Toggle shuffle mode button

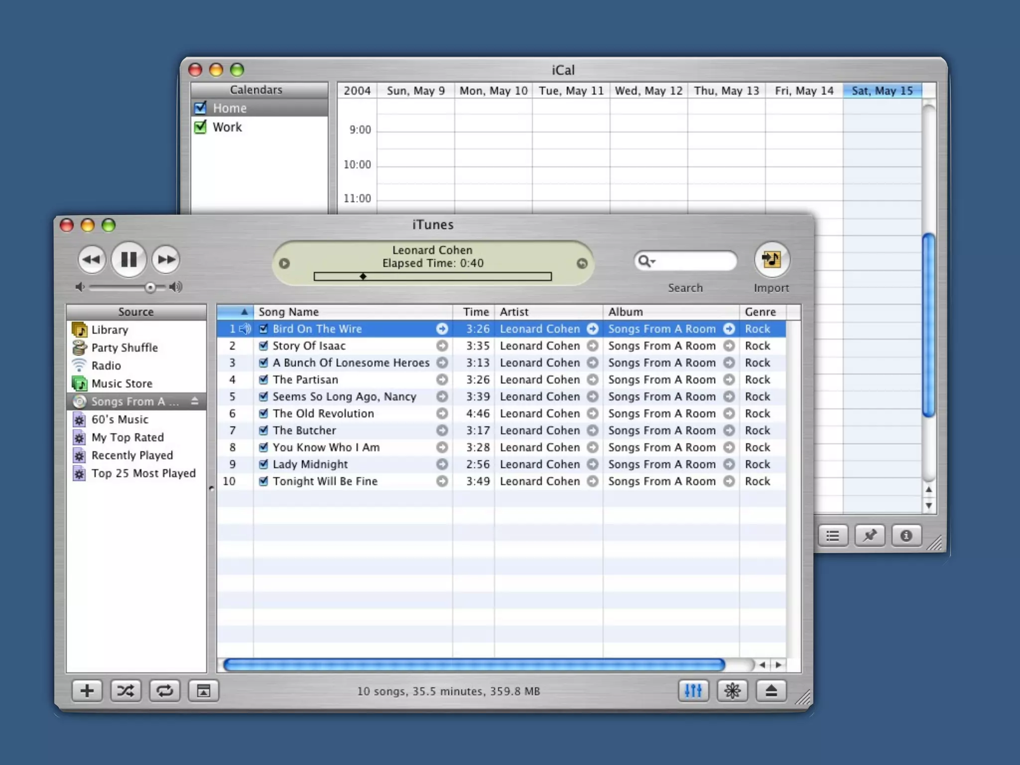pyautogui.click(x=126, y=691)
